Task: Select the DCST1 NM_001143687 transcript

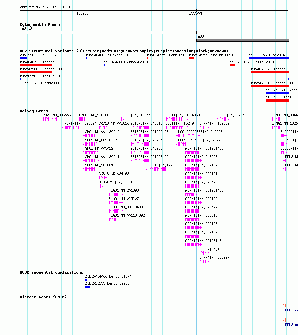Action: (177, 119)
